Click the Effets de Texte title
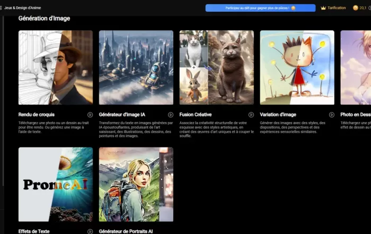Screen dimensions: 371x234 (34, 231)
